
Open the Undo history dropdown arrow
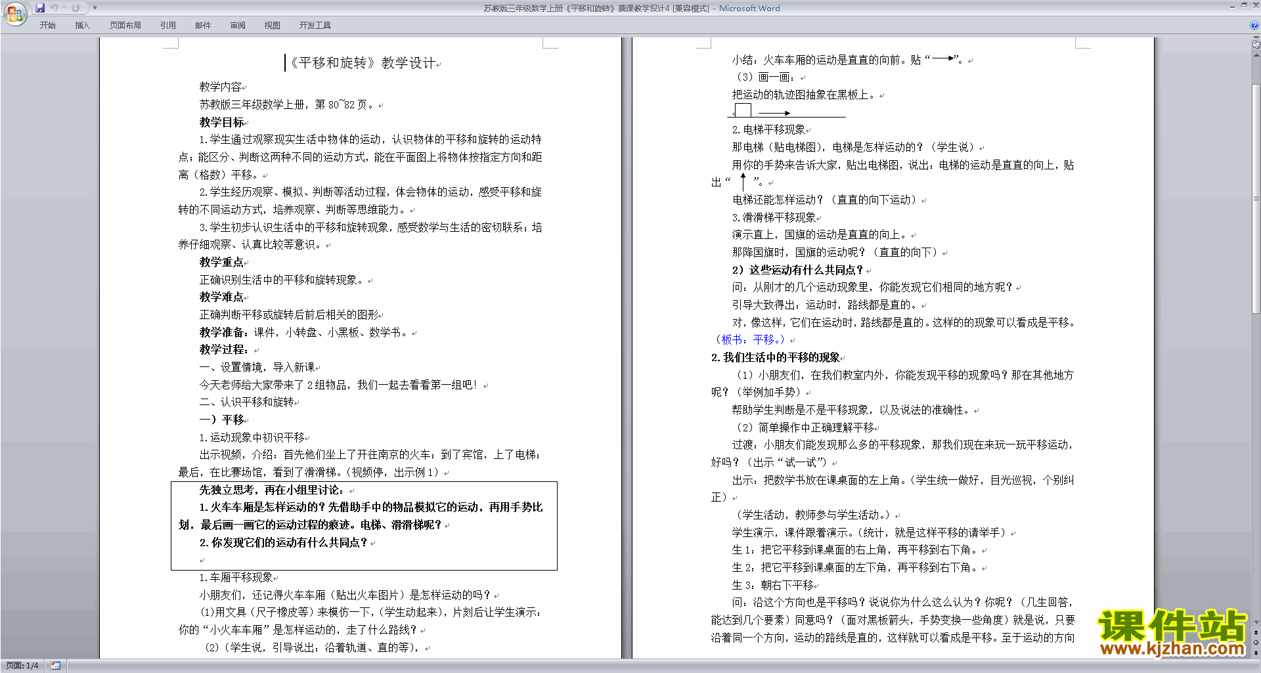[x=64, y=8]
